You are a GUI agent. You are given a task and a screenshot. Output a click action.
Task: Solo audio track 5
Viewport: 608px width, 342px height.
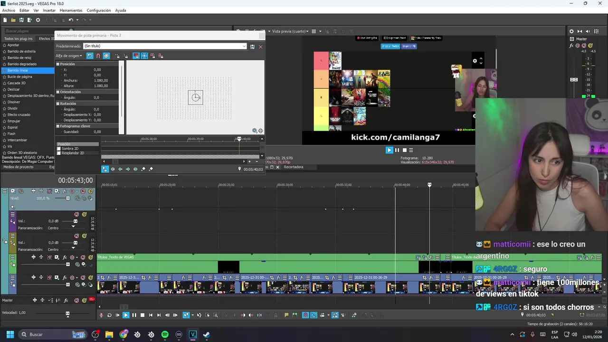point(84,236)
